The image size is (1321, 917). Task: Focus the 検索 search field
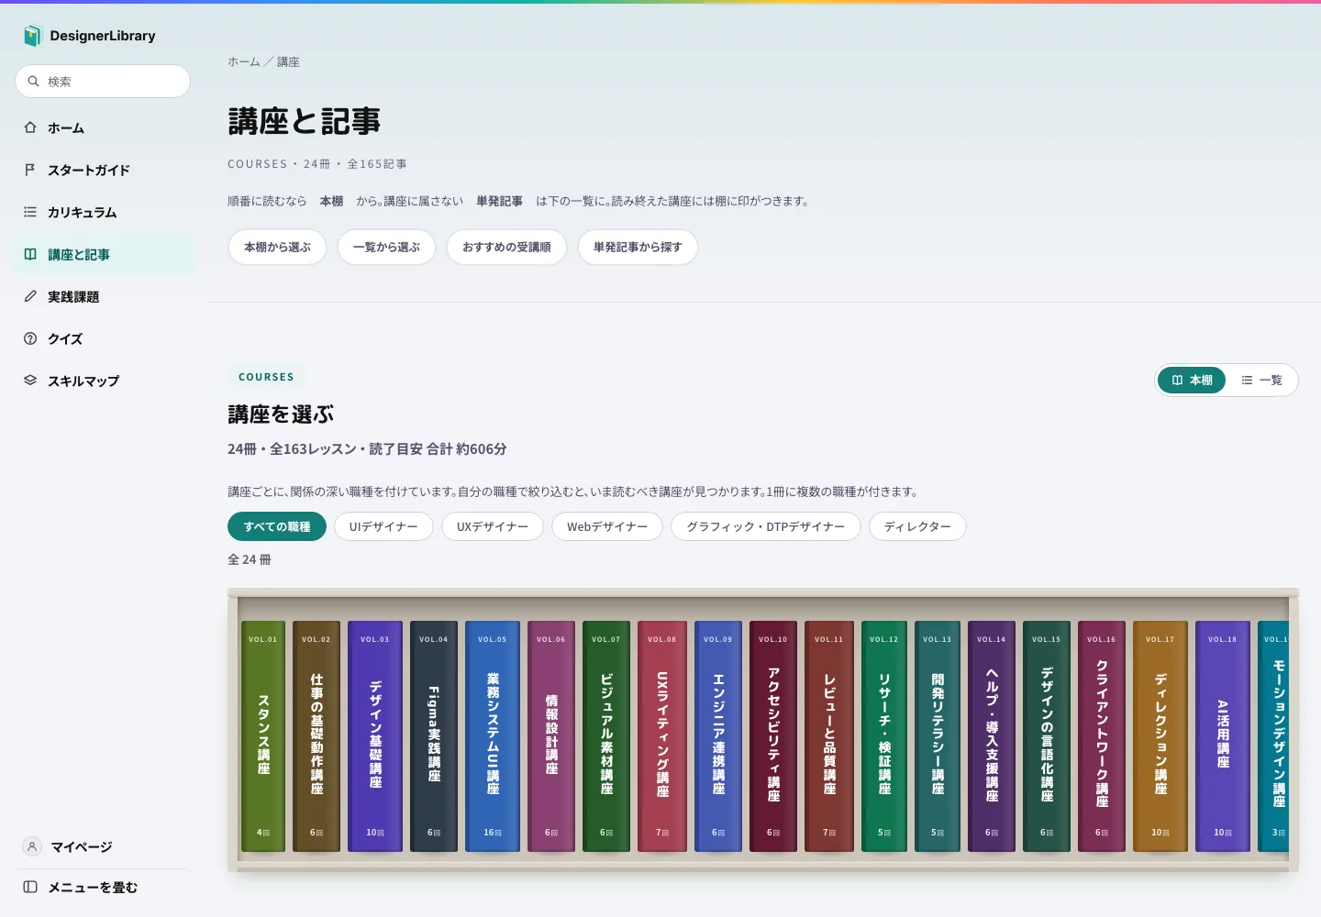(x=103, y=82)
